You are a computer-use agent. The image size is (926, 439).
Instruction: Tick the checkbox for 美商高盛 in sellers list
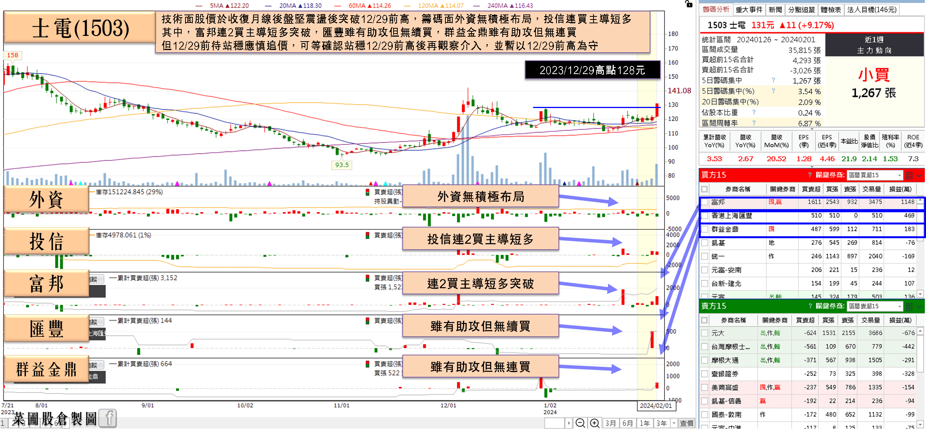705,387
